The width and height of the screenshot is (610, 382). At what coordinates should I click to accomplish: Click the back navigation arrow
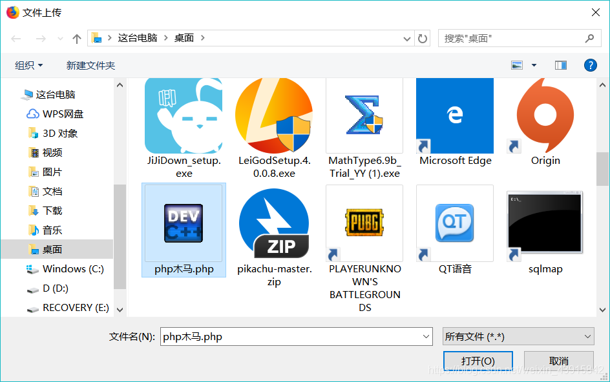(16, 39)
